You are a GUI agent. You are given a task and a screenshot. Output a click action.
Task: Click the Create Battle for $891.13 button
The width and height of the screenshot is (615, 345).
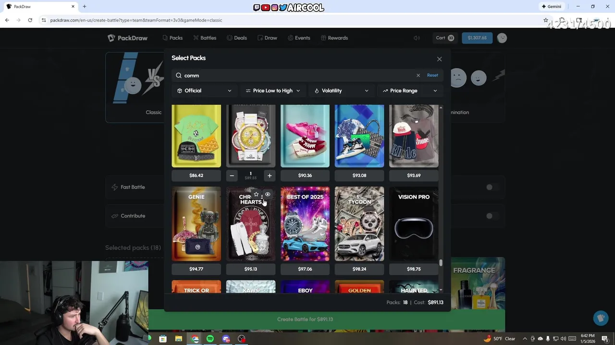305,319
